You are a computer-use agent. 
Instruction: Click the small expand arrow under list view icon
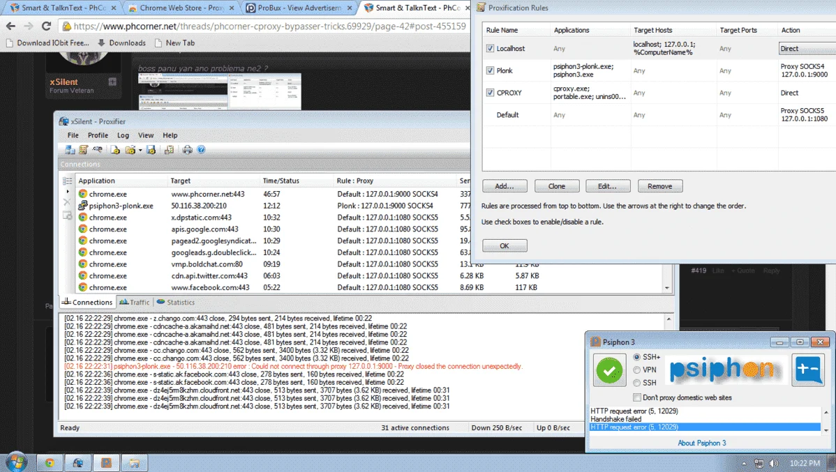(67, 191)
